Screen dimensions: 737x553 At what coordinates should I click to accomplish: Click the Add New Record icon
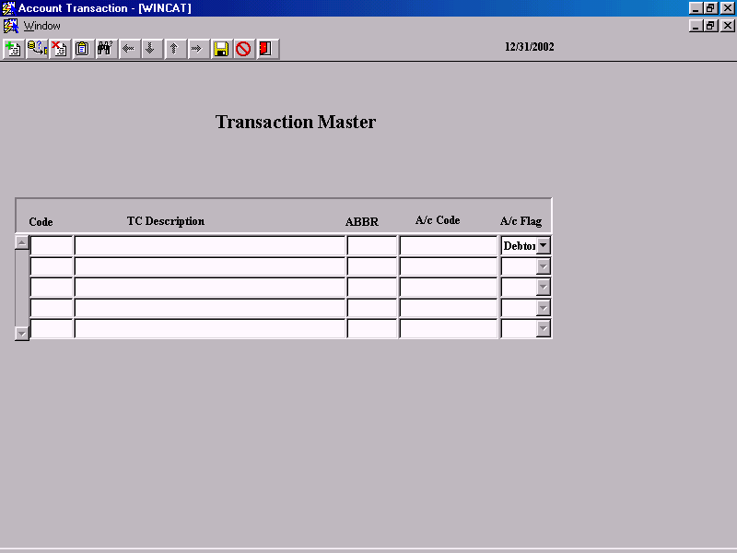point(13,49)
